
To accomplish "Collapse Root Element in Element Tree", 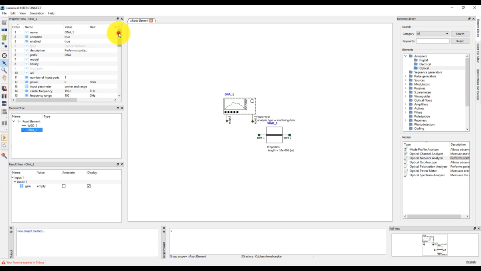I will (x=14, y=121).
